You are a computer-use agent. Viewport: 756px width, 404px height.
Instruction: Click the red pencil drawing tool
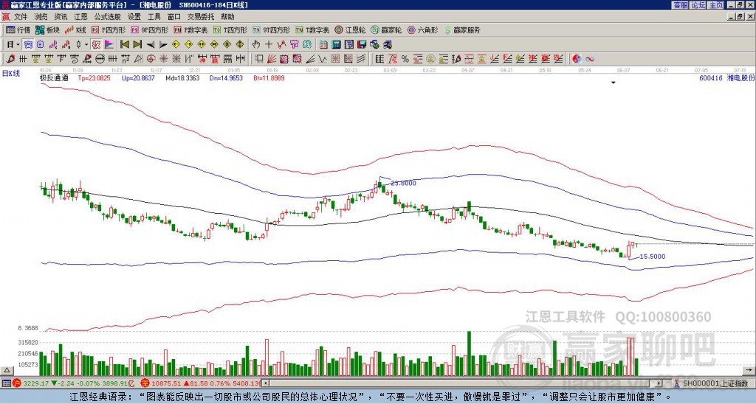[10, 59]
